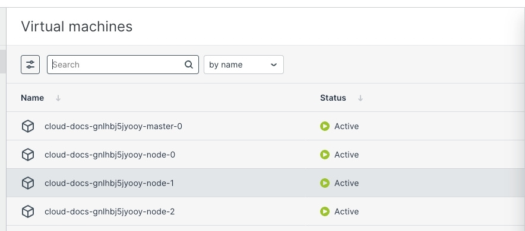Viewport: 525px width, 231px height.
Task: Click Active status text in node-1 row
Action: coord(347,183)
